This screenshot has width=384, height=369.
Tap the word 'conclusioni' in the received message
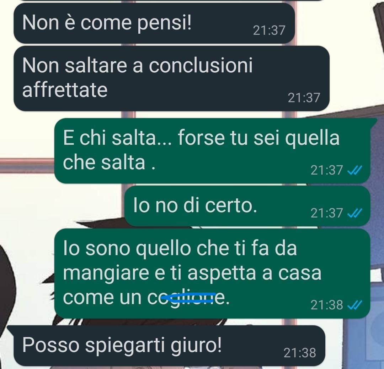(x=200, y=66)
